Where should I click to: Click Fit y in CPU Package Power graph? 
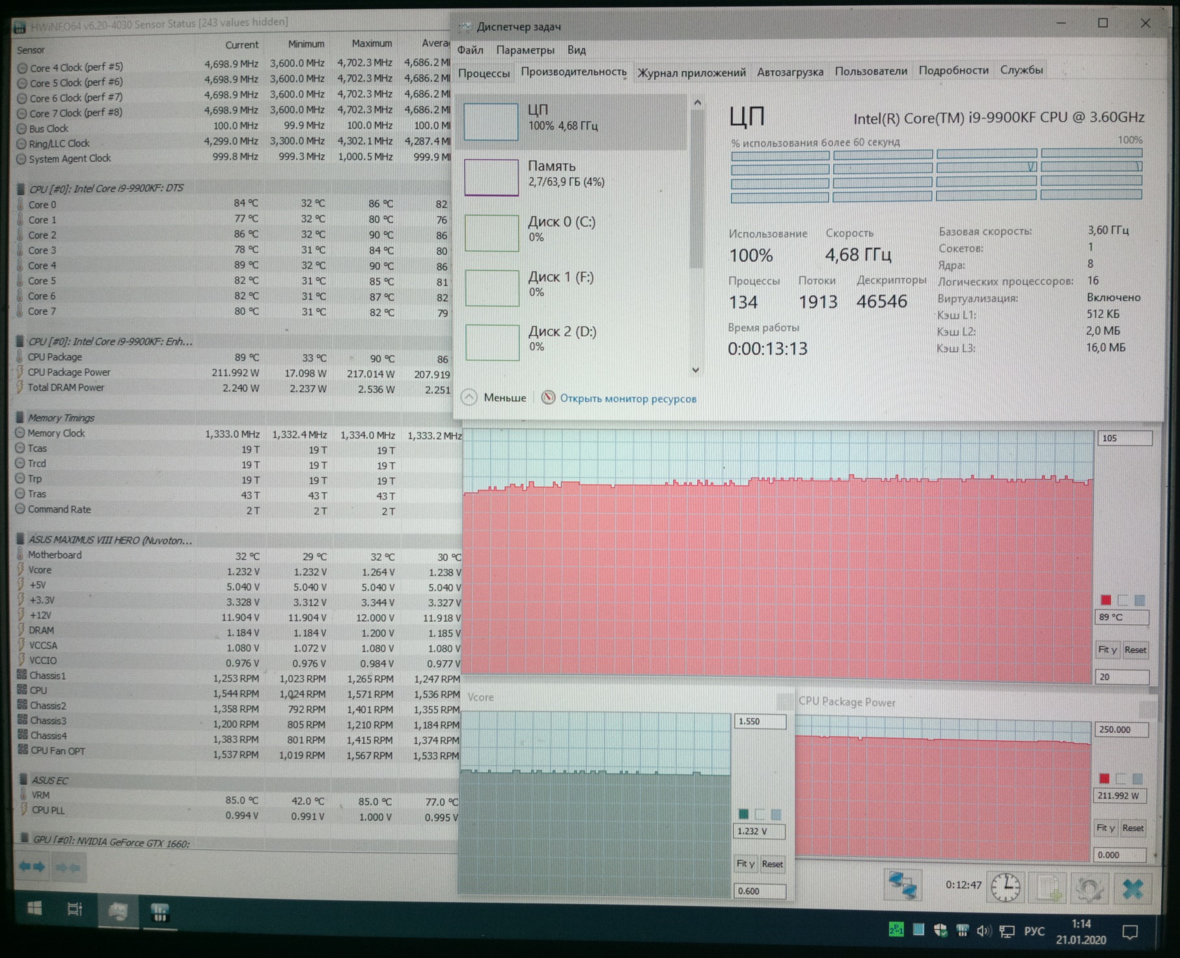[x=1105, y=828]
